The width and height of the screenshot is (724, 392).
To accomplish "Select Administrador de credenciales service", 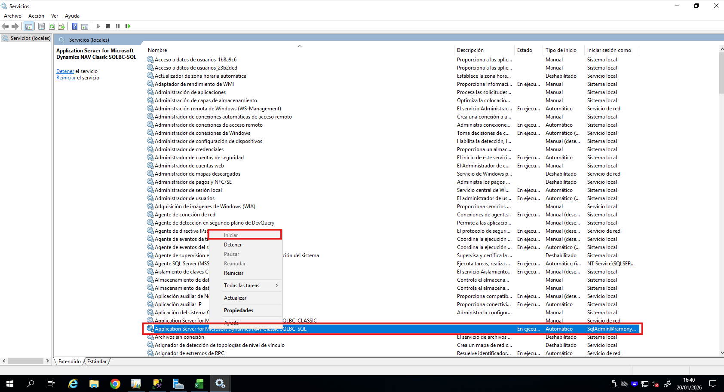I will [189, 149].
